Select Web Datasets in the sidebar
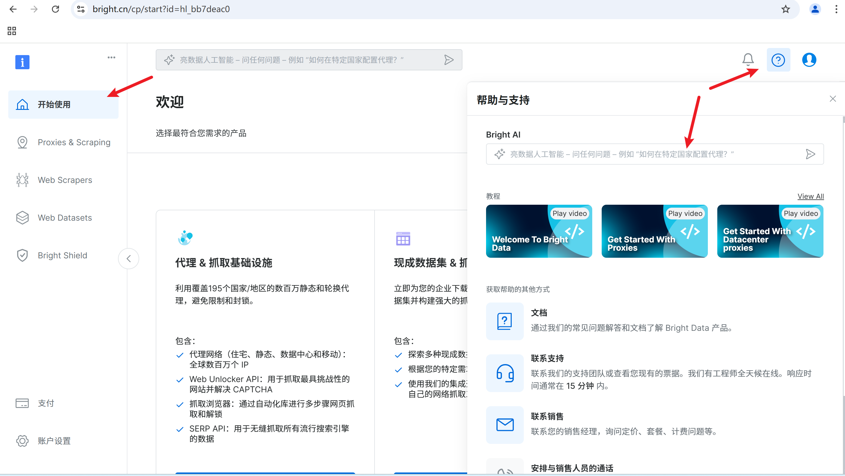 [65, 217]
